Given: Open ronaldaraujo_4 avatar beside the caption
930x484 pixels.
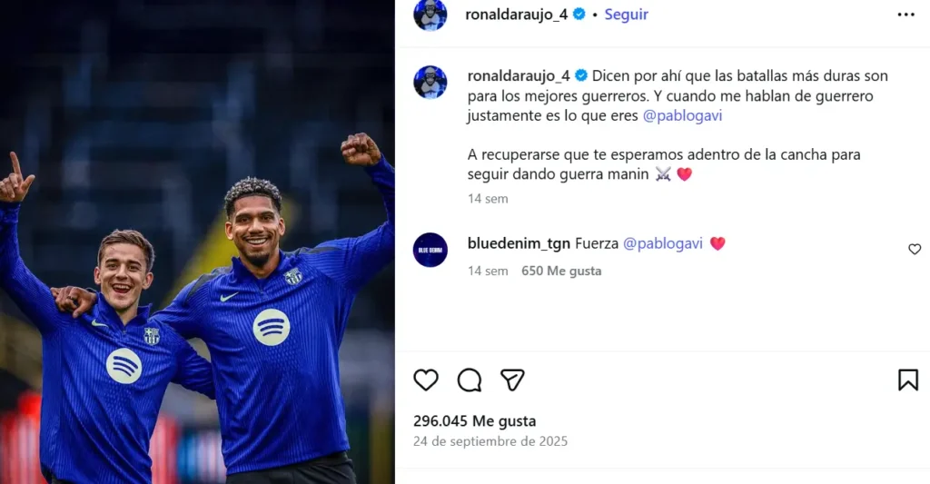Looking at the screenshot, I should tap(430, 82).
